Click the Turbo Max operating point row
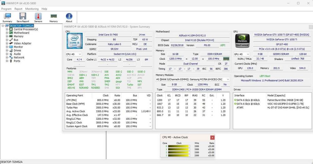 click(x=108, y=108)
